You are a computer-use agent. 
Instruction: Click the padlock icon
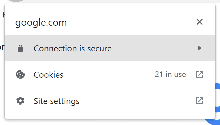[x=20, y=48]
